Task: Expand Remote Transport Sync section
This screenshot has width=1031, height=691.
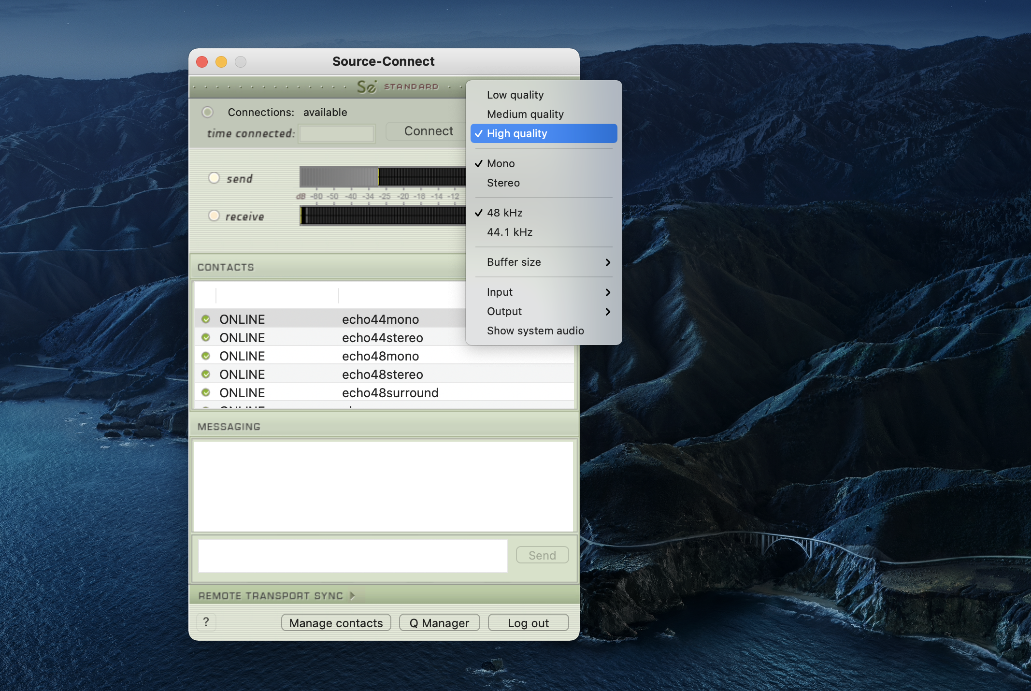Action: tap(353, 596)
